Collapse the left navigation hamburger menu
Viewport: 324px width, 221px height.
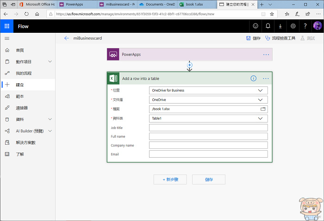point(7,38)
